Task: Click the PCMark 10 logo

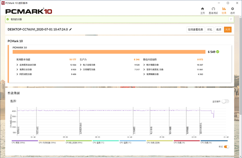Action: click(29, 11)
